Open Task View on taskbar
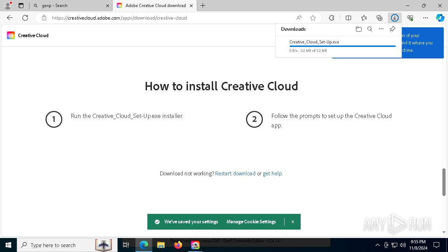Viewport: 448px width, 252px height. (126, 245)
